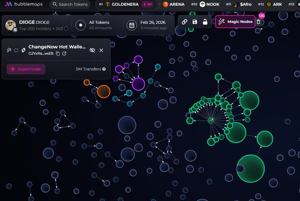Click the refresh arrows icon beside ChangeNow

coord(23,50)
